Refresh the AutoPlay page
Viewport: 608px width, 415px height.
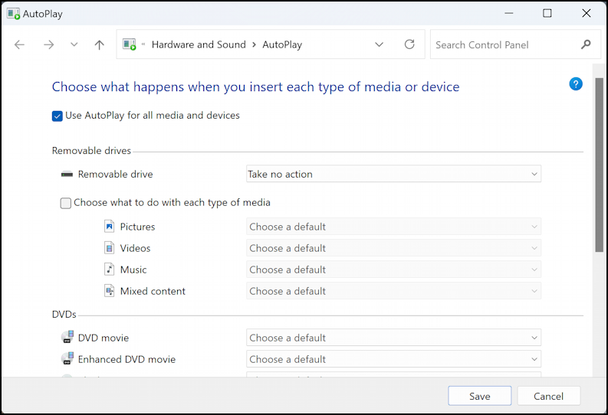click(409, 44)
